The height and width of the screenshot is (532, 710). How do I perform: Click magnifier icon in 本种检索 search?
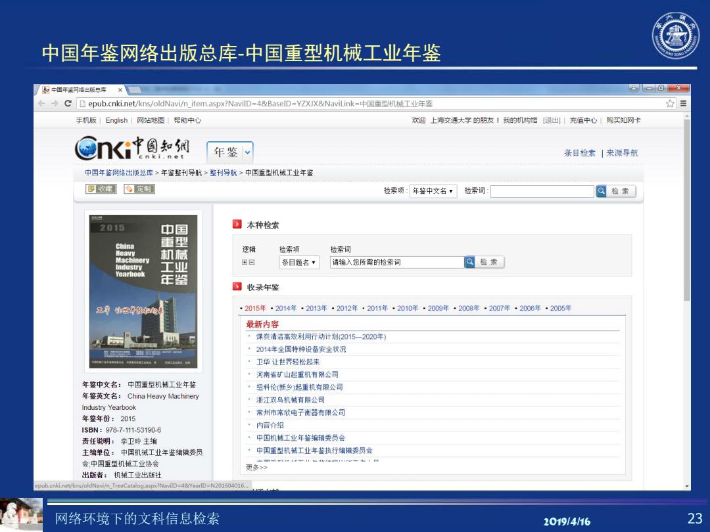(x=469, y=262)
